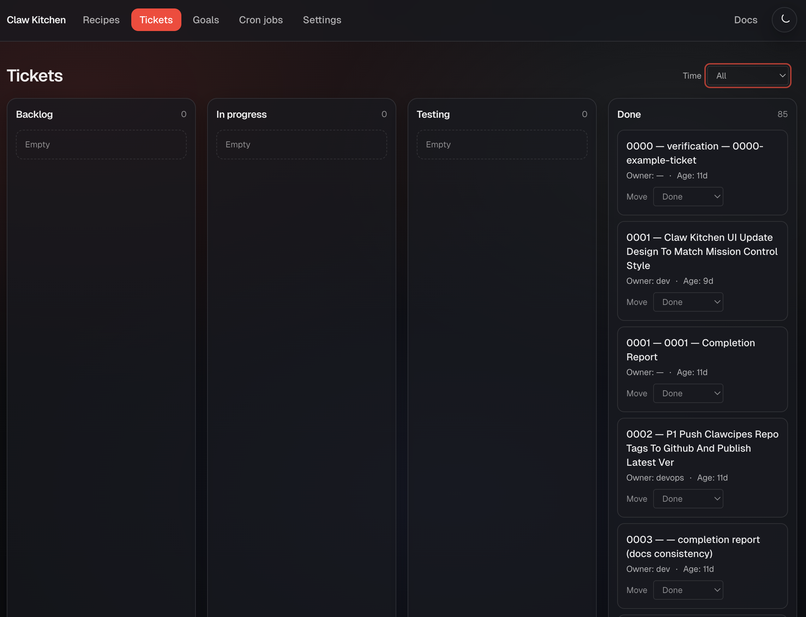This screenshot has height=617, width=806.
Task: Open the P1 Push Clawcipes Repo ticket
Action: click(702, 448)
